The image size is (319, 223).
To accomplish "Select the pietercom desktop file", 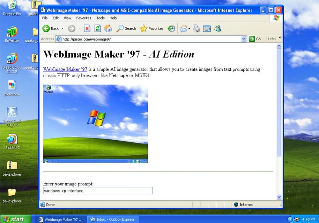I will [12, 88].
